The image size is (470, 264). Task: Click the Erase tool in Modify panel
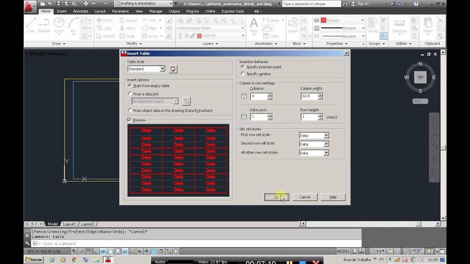click(x=169, y=21)
